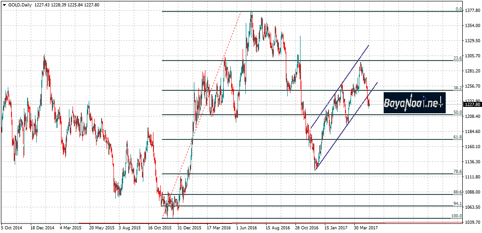Select the current price tag 1227.80

tap(472, 105)
